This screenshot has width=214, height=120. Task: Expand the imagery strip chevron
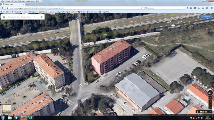tap(210, 111)
